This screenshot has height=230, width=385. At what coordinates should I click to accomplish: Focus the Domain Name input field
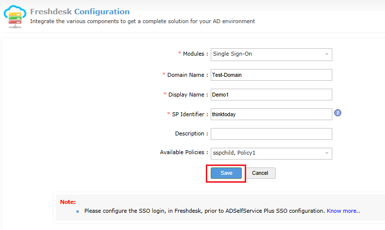pos(271,75)
